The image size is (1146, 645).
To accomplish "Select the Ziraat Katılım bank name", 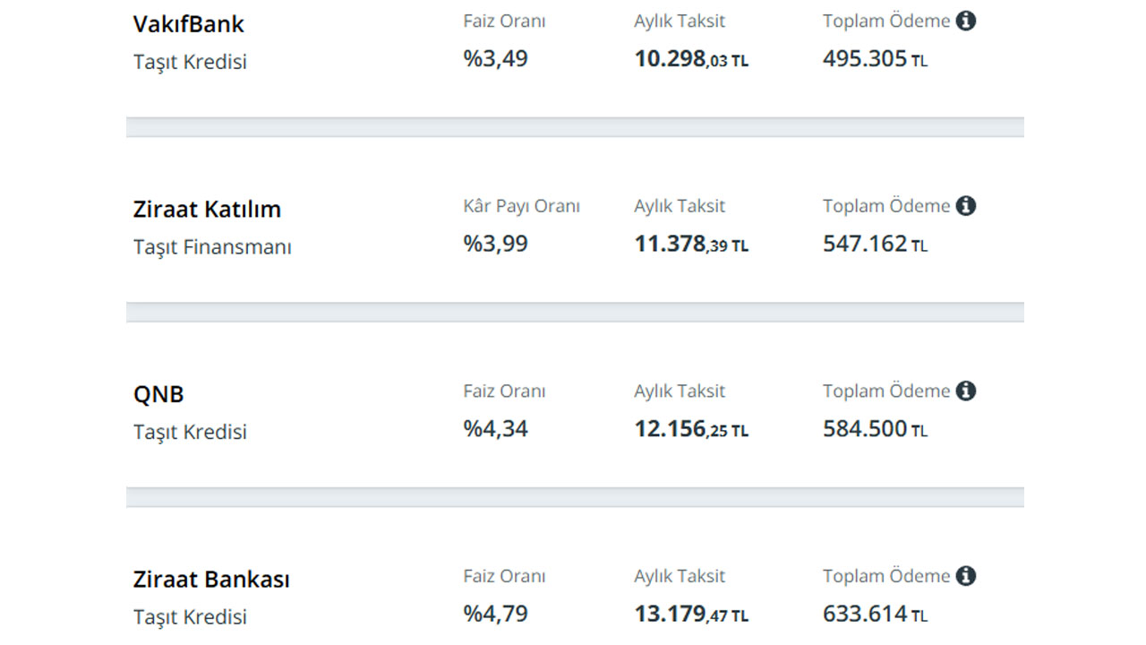I will [x=207, y=210].
